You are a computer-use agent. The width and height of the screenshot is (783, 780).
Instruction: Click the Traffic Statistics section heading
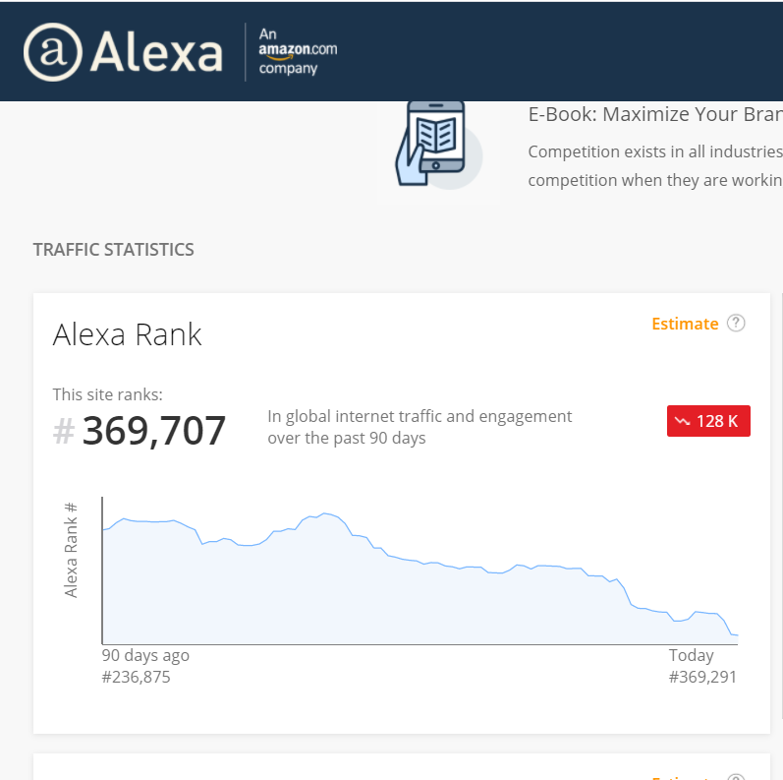(x=113, y=250)
